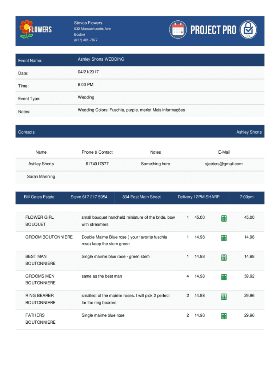280x372 pixels.
Task: Click the 834 East Main Street address
Action: click(141, 197)
